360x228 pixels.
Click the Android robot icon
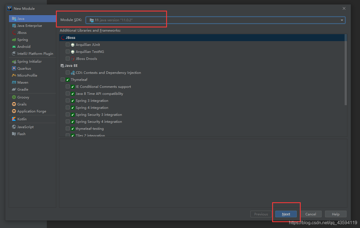pos(14,47)
